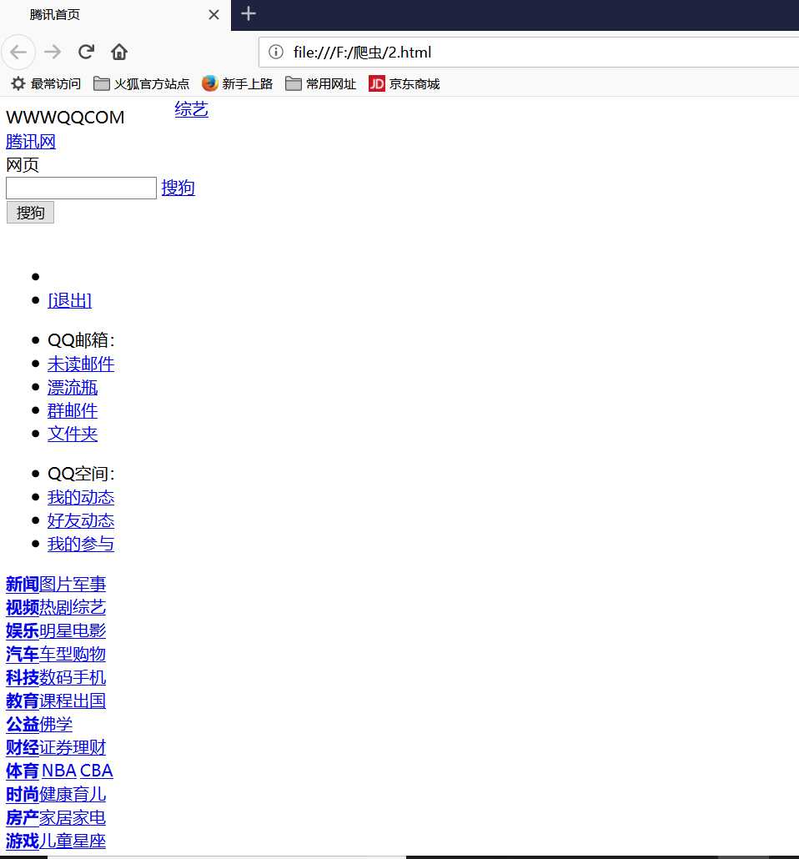Focus the search text box

pyautogui.click(x=81, y=188)
